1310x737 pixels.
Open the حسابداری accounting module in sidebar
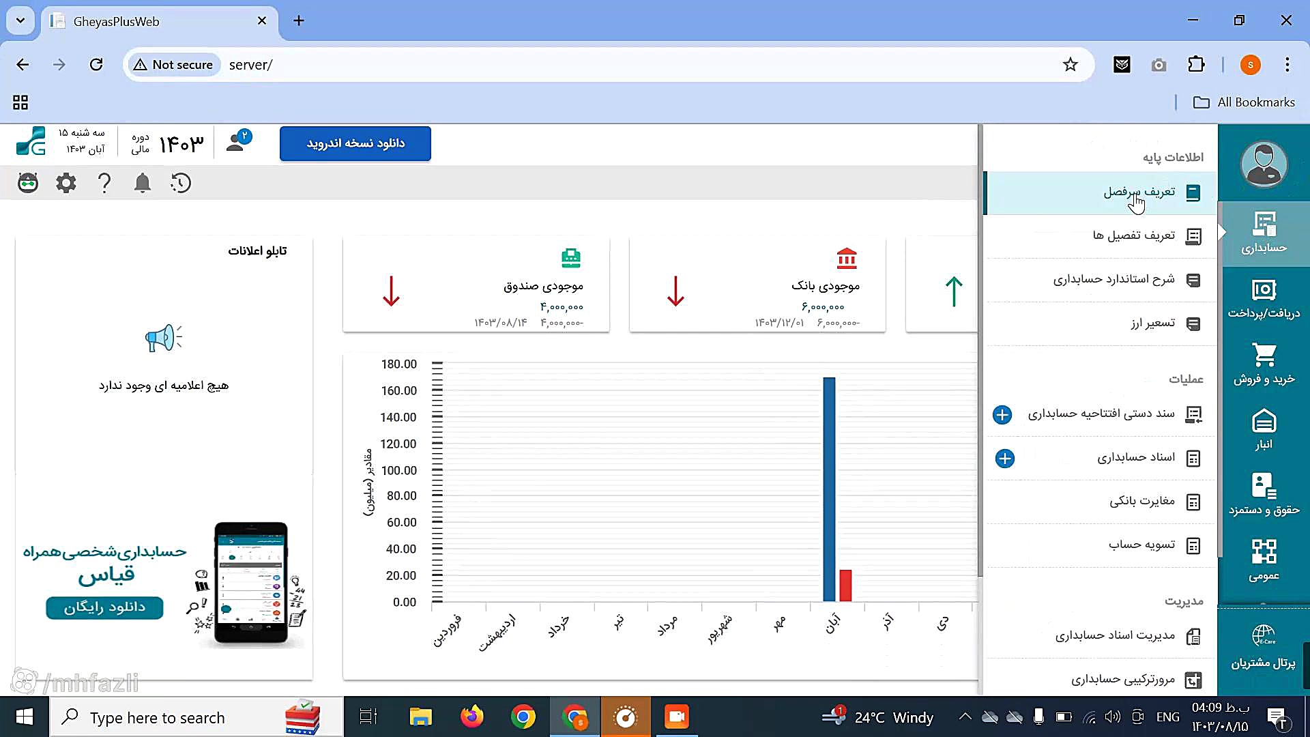click(1264, 233)
